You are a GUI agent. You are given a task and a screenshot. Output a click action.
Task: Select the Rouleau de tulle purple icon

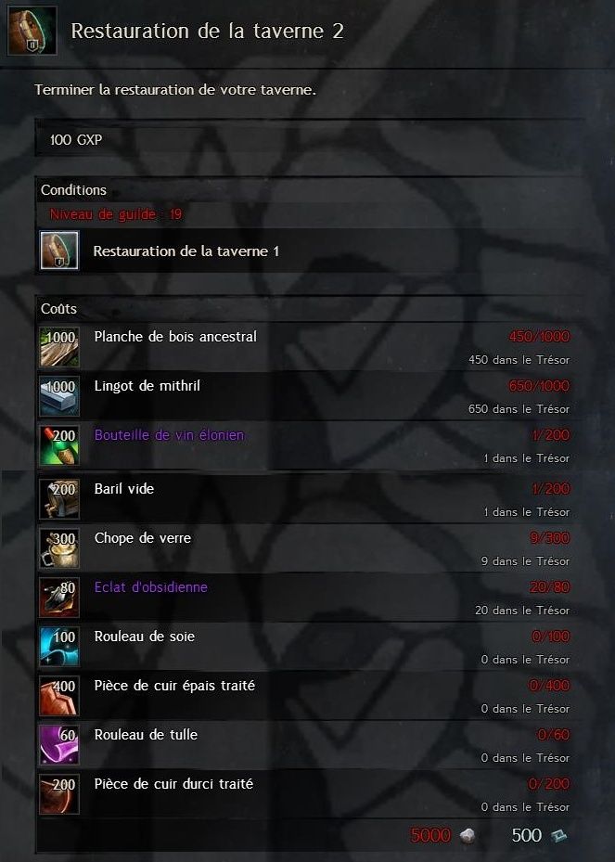click(x=59, y=745)
